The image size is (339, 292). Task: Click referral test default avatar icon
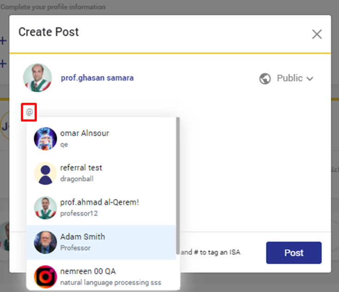coord(45,173)
